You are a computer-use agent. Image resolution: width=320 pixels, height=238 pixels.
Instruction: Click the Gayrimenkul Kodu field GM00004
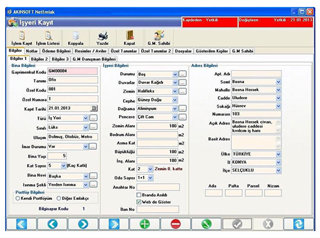pos(73,71)
